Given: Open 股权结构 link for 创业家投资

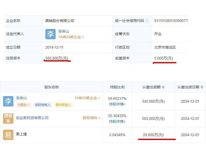Looking at the screenshot, I should (x=91, y=118).
